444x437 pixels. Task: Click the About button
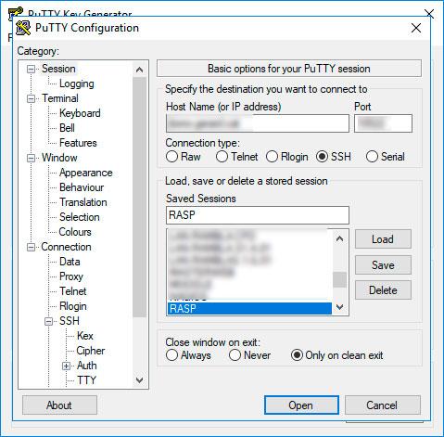click(x=59, y=405)
